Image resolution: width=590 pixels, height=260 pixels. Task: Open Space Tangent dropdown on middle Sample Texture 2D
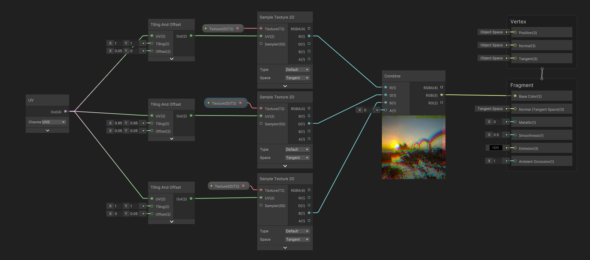(297, 158)
